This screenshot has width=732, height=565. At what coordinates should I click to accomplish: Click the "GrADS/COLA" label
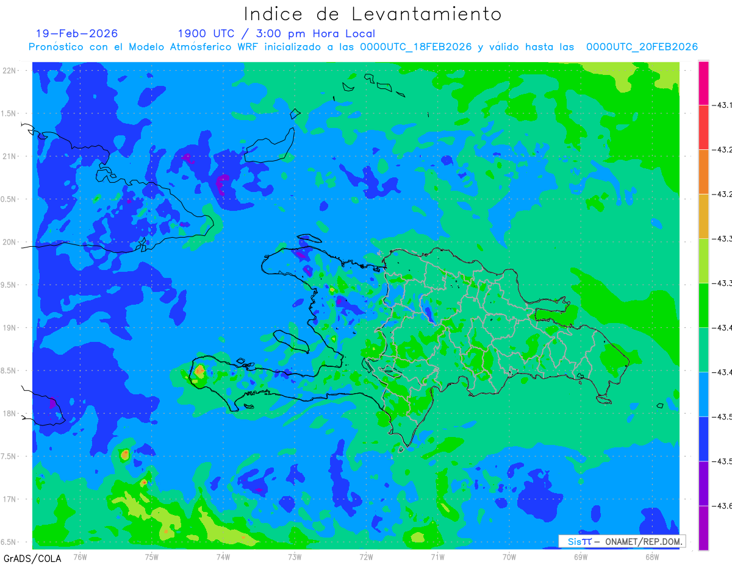click(x=32, y=558)
